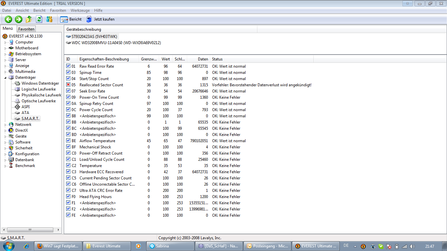Select the Multimedia tree icon
447x251 pixels.
(11, 72)
